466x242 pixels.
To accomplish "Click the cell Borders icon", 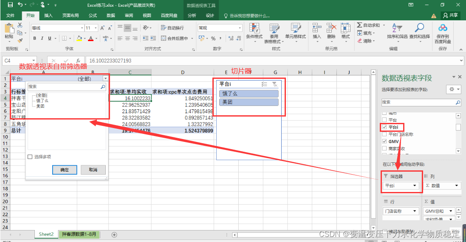I will tap(64, 38).
